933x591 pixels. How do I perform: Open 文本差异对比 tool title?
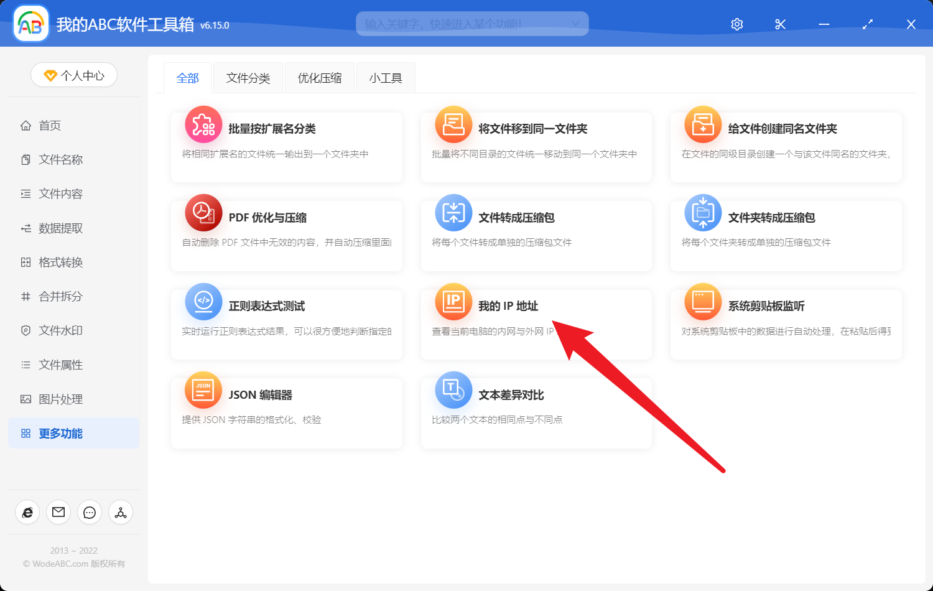tap(511, 395)
